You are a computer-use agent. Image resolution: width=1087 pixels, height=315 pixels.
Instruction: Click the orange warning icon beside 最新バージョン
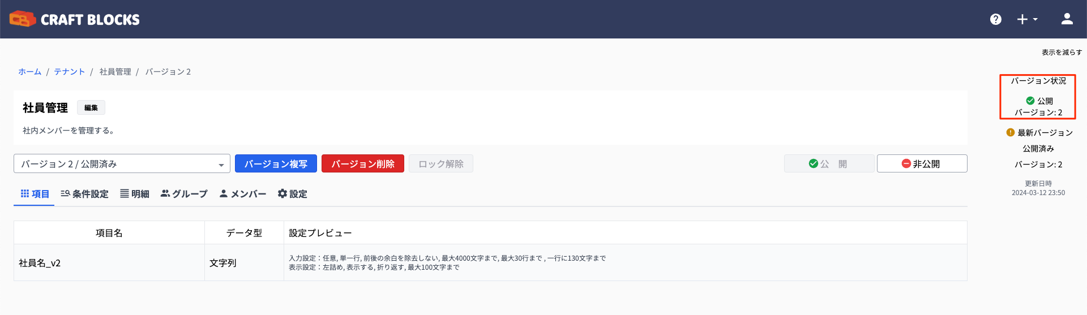click(1011, 132)
